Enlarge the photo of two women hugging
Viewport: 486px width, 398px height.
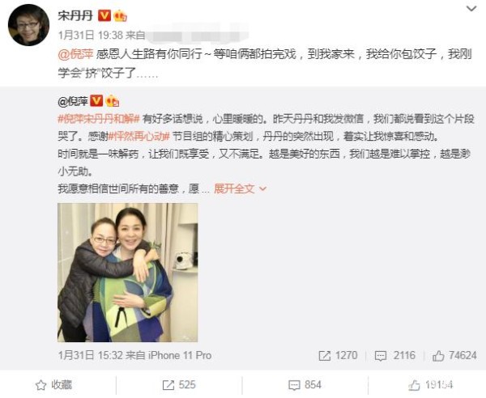(x=128, y=273)
